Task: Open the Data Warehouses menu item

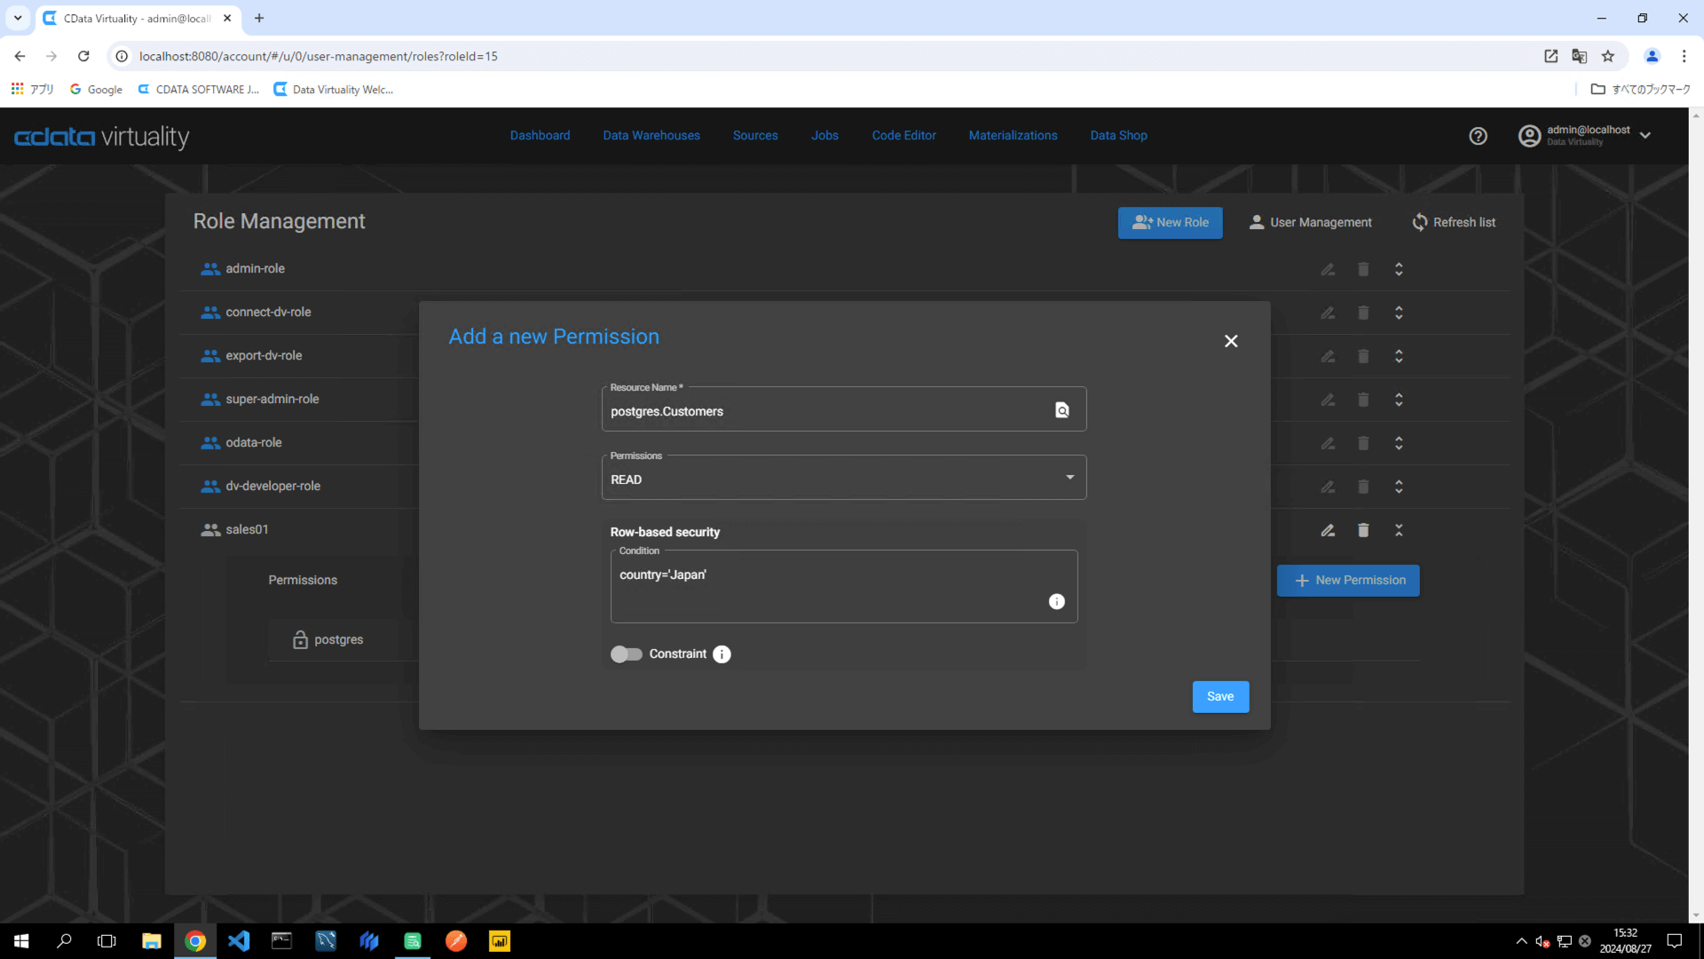Action: click(x=651, y=136)
